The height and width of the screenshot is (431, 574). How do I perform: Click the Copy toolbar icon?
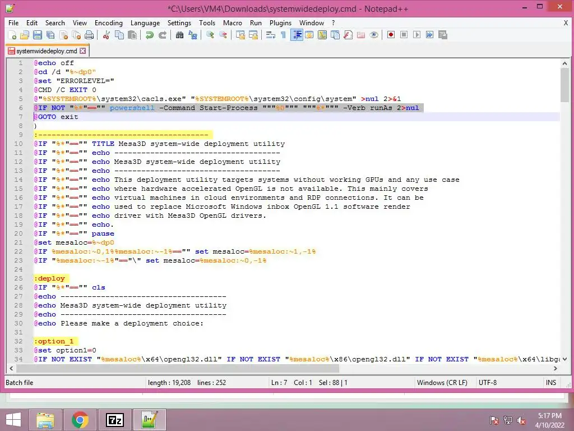pyautogui.click(x=119, y=35)
